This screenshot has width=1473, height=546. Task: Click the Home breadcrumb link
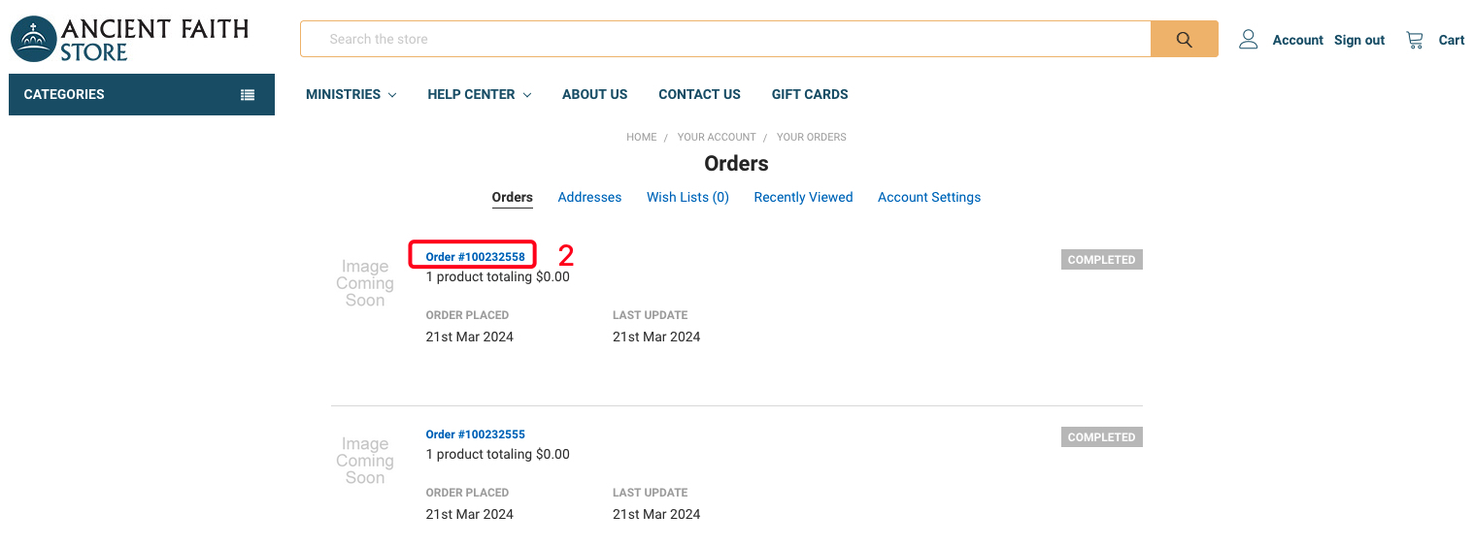point(642,137)
